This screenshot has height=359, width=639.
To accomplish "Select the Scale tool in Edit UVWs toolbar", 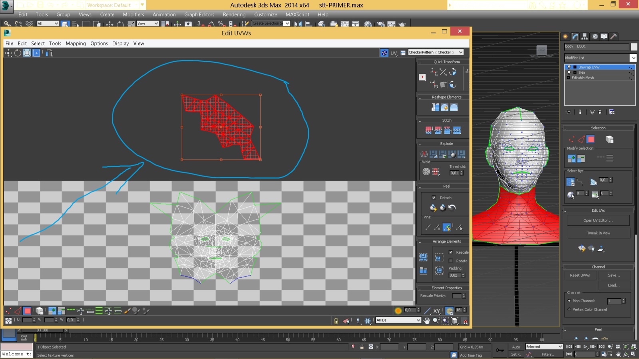I will point(27,53).
